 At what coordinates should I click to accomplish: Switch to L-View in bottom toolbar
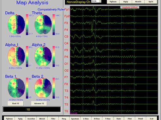86,118
